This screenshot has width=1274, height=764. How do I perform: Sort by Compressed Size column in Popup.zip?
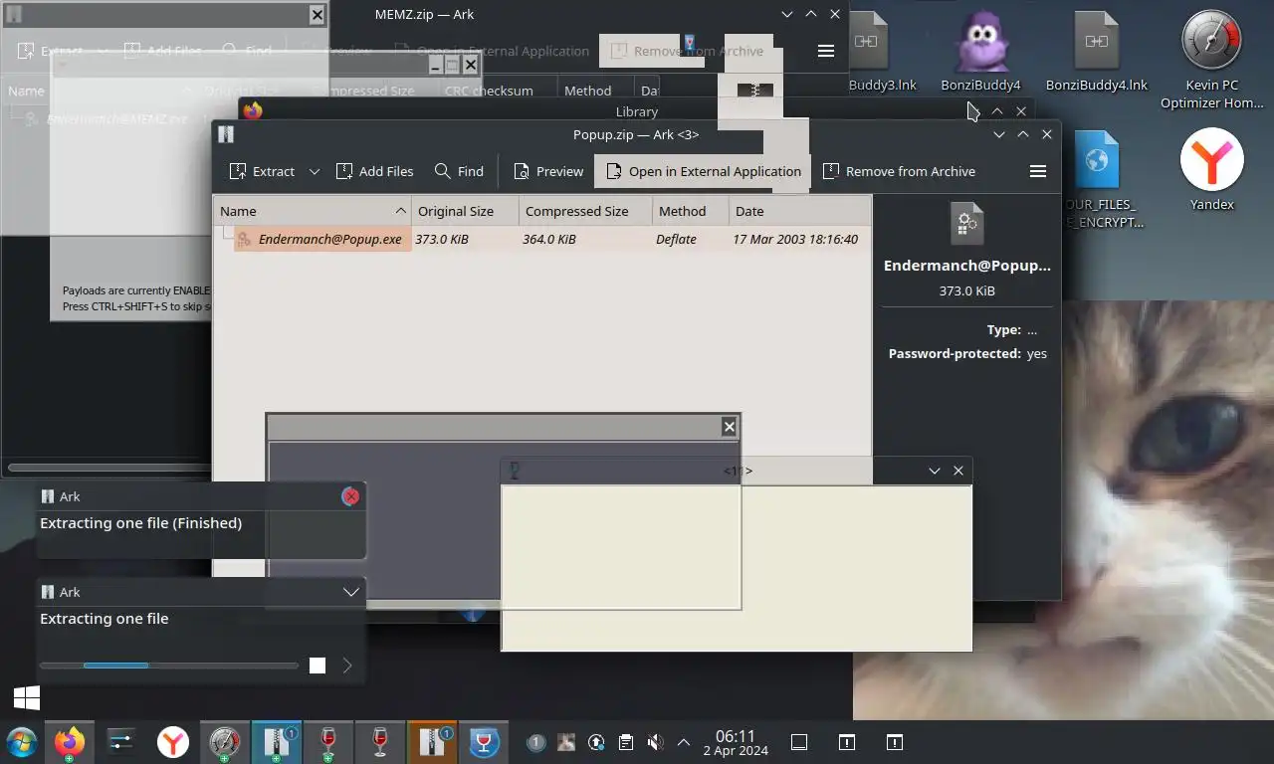pos(585,211)
